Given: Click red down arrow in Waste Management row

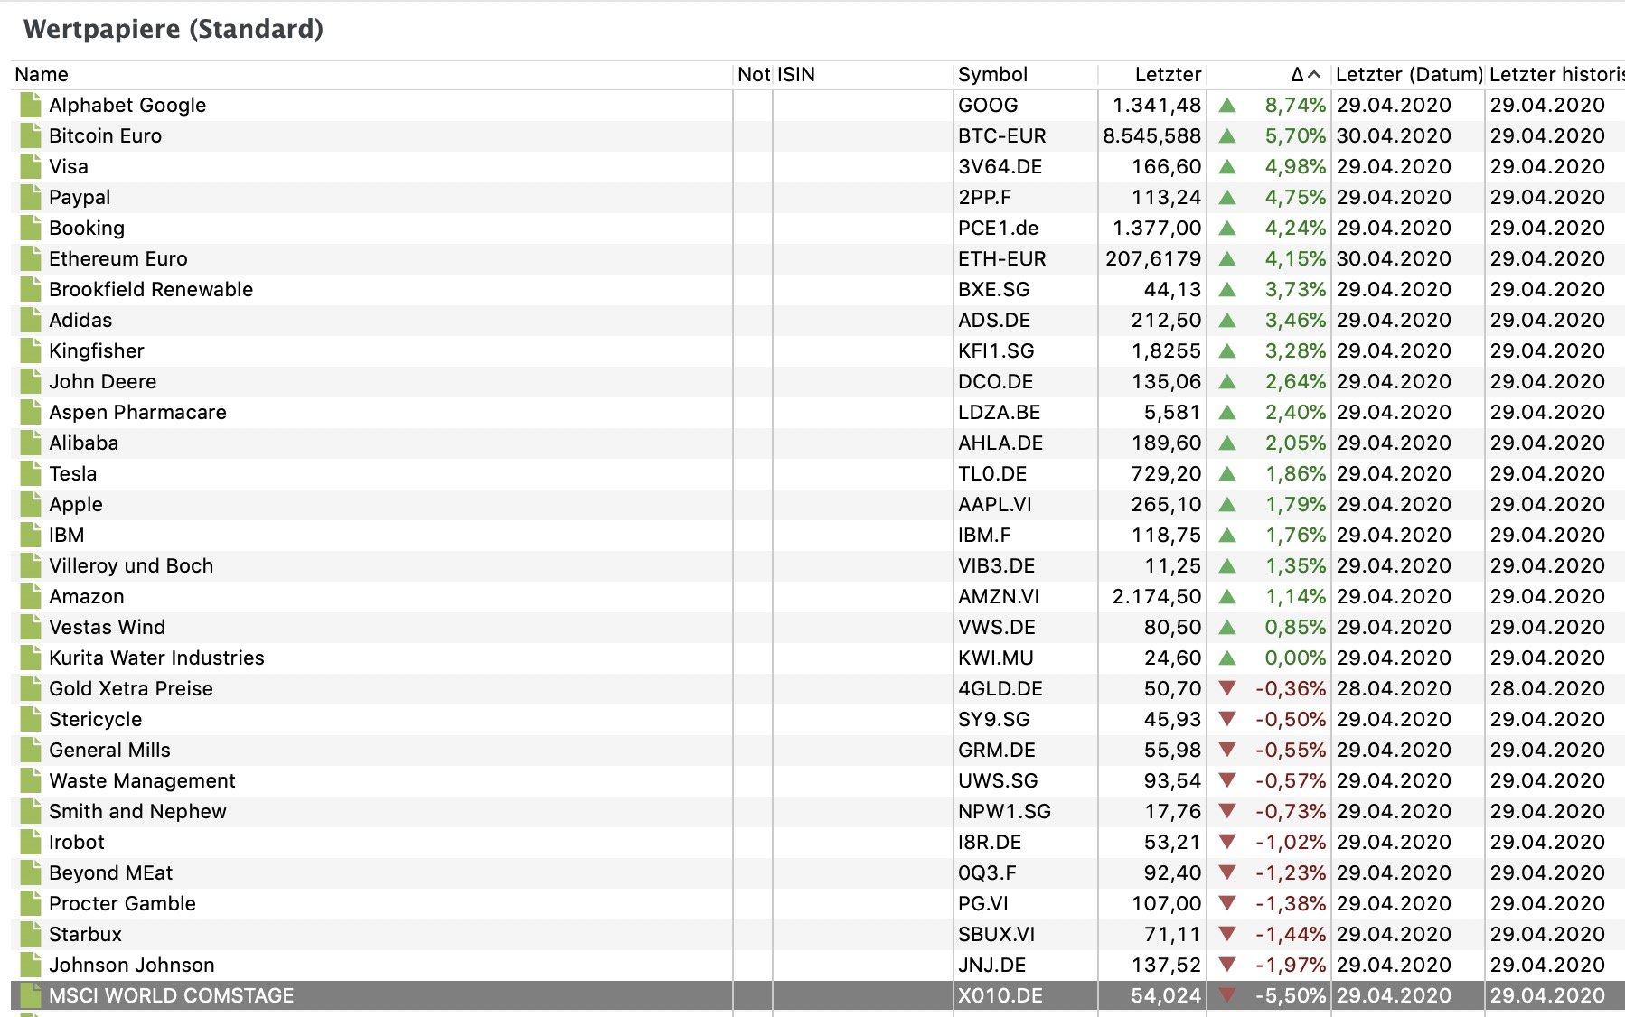Looking at the screenshot, I should click(x=1227, y=780).
